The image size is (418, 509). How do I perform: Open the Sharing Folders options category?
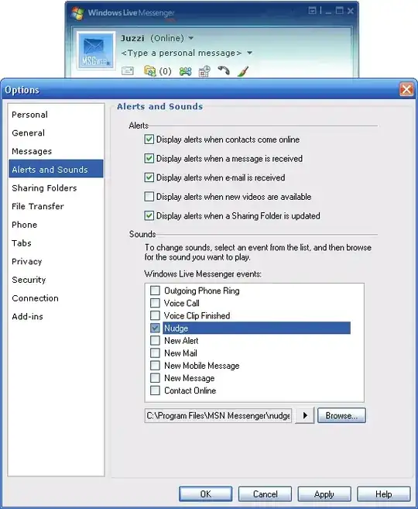pos(56,188)
